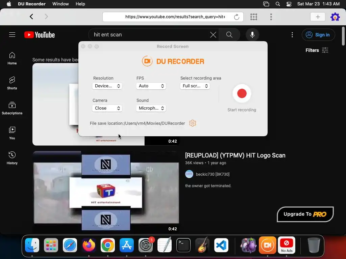Click the Upgrade To PRO button

305,214
